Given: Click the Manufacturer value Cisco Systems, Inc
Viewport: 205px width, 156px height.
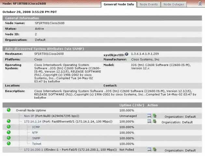Looking at the screenshot, I should pyautogui.click(x=145, y=59).
